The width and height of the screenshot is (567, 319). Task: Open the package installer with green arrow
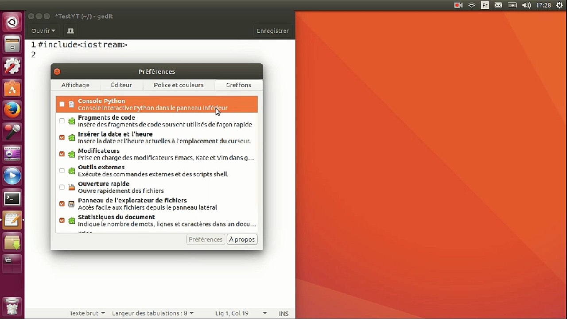[12, 242]
